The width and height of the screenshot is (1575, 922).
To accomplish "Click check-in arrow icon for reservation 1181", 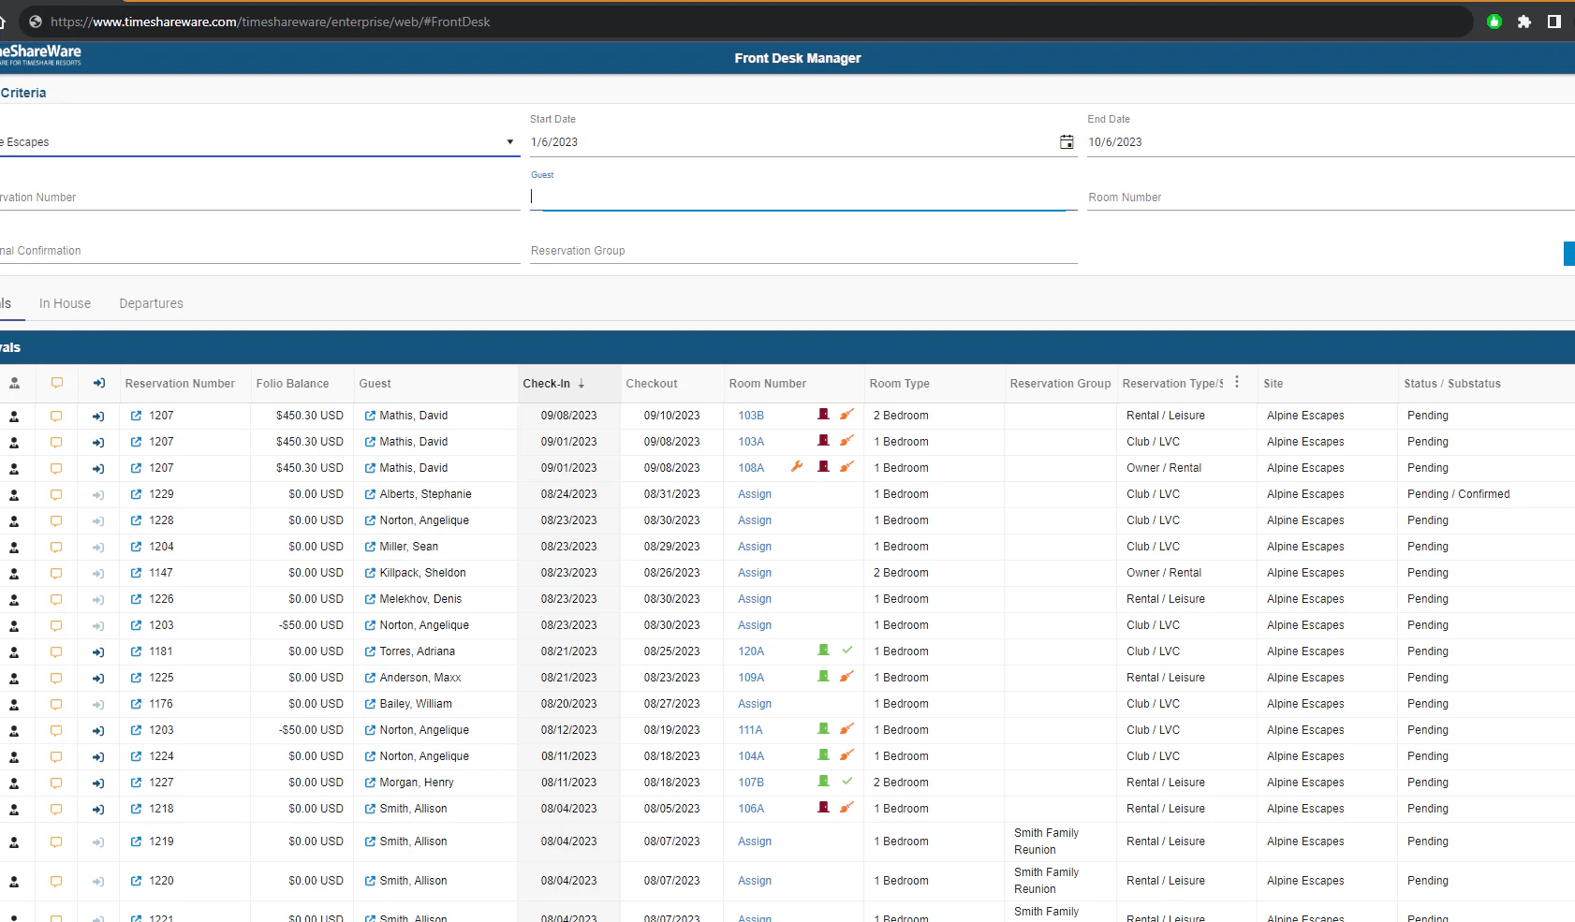I will tap(98, 651).
